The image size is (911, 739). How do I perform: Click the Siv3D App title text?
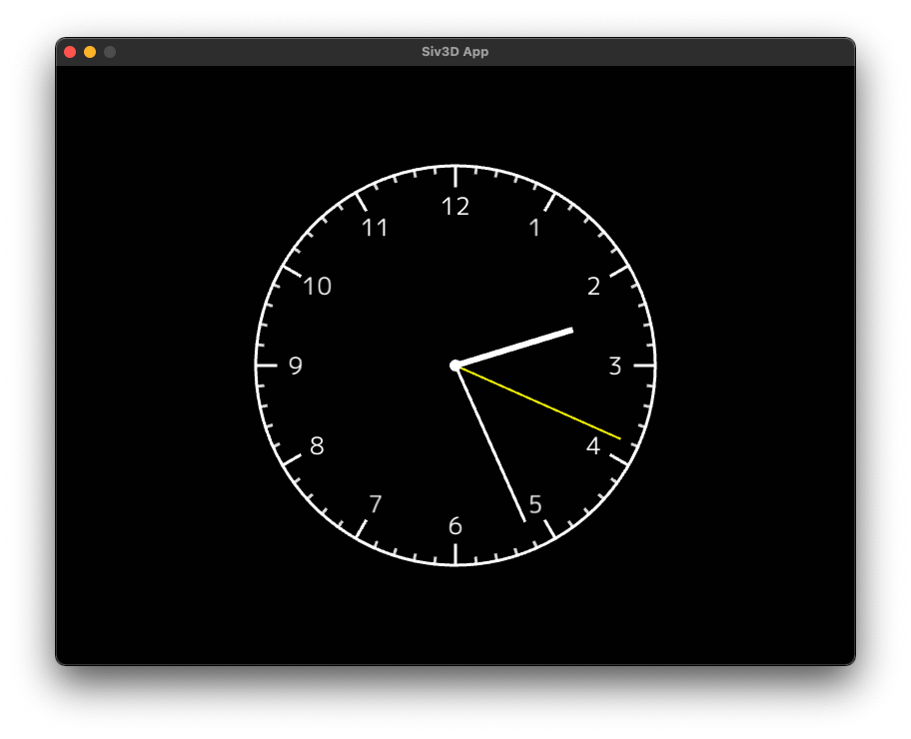pyautogui.click(x=455, y=52)
